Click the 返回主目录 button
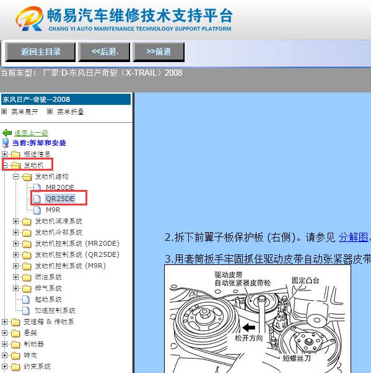The height and width of the screenshot is (373, 371). pos(40,52)
